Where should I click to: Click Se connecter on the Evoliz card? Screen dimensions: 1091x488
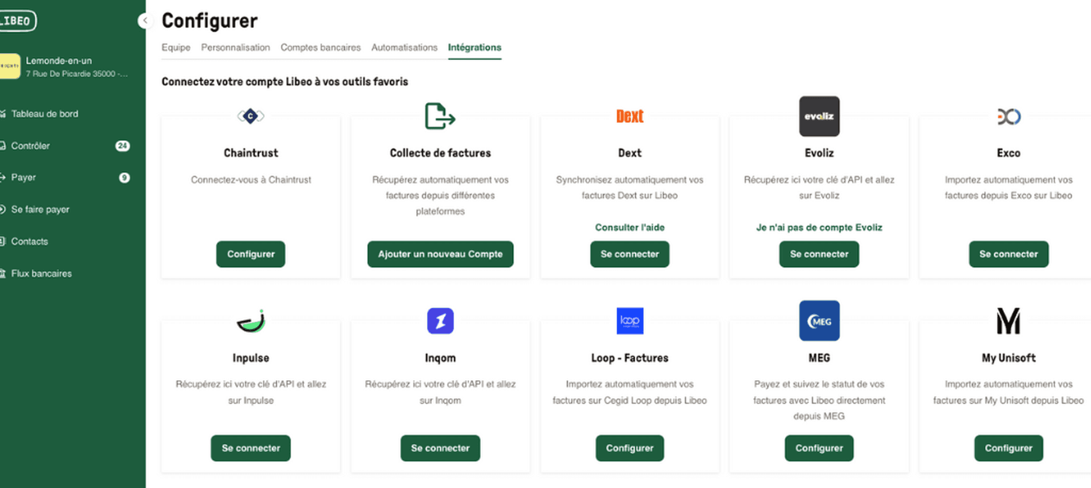click(x=819, y=254)
